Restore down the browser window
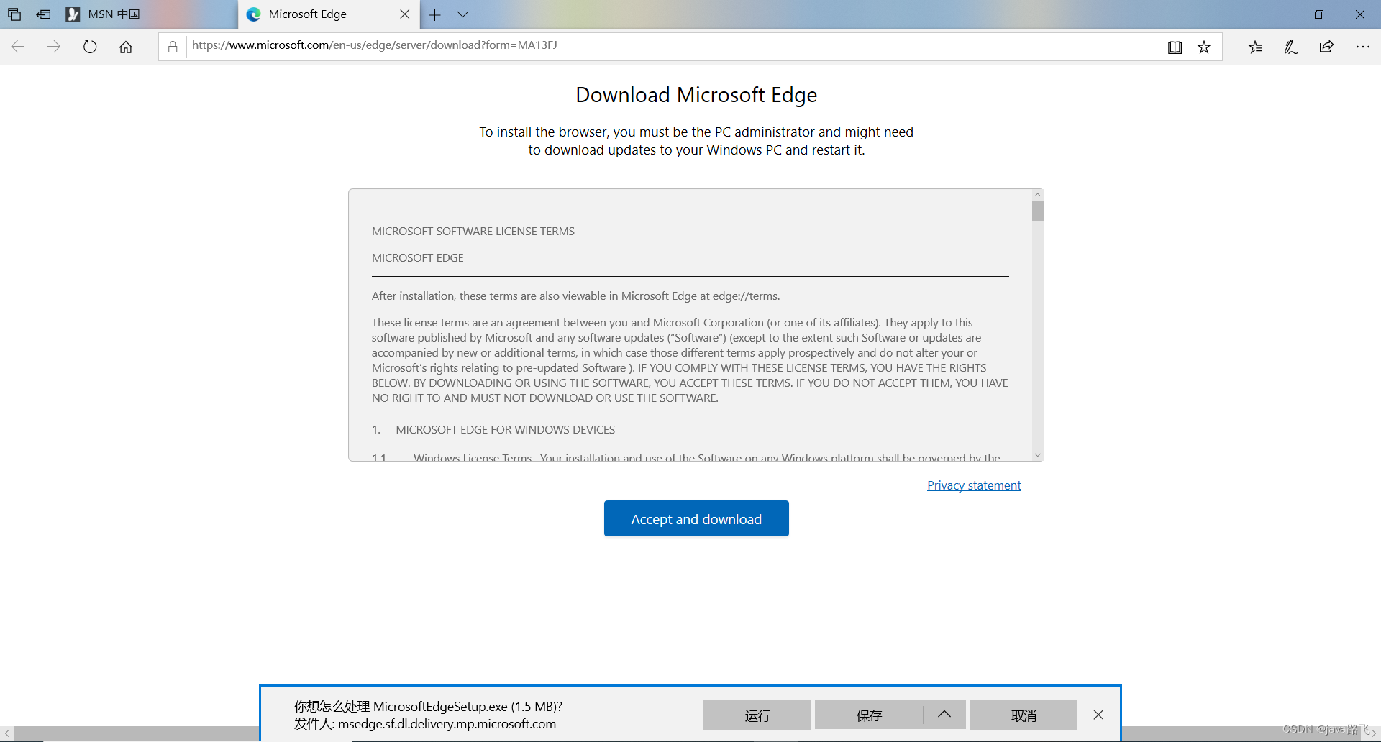Image resolution: width=1381 pixels, height=742 pixels. (1319, 14)
